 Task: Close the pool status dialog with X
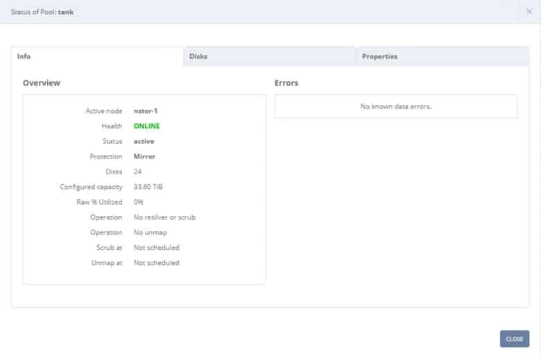529,12
